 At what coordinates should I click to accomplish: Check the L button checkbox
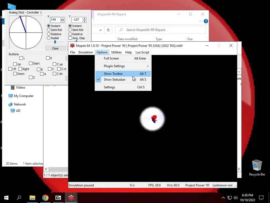coord(21,58)
